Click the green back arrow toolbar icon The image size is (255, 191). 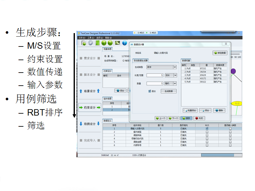[x=104, y=43]
